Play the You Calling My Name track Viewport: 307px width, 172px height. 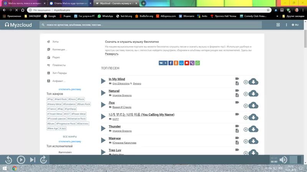pyautogui.click(x=103, y=117)
